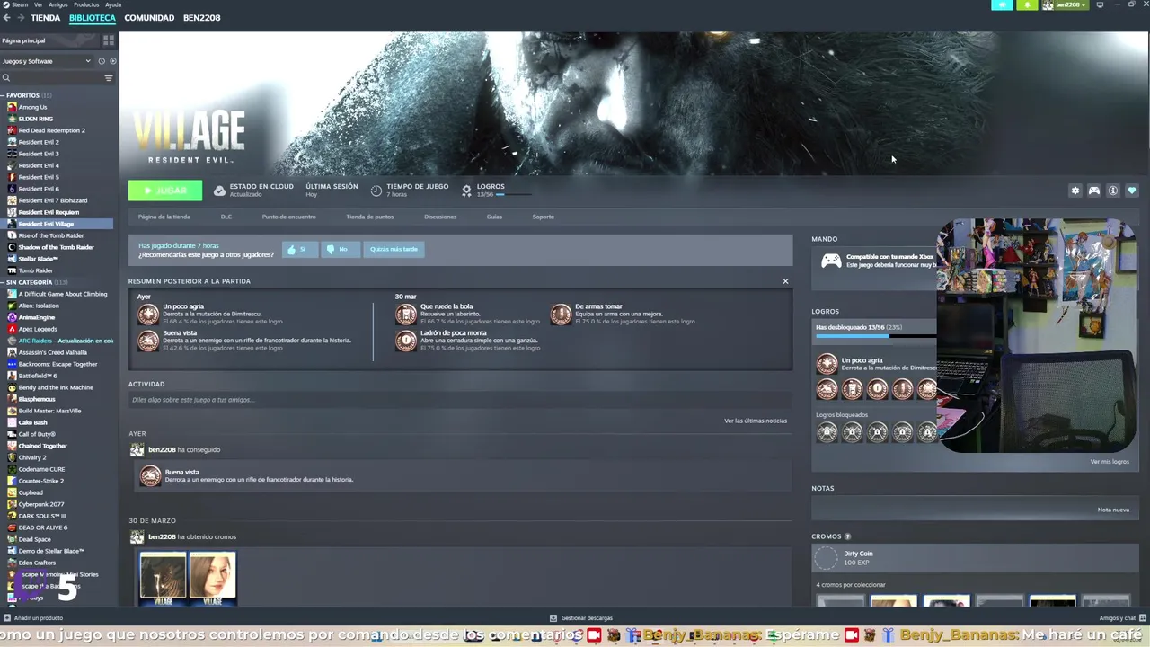Go to the TIENDA tab
Image resolution: width=1150 pixels, height=647 pixels.
tap(46, 18)
